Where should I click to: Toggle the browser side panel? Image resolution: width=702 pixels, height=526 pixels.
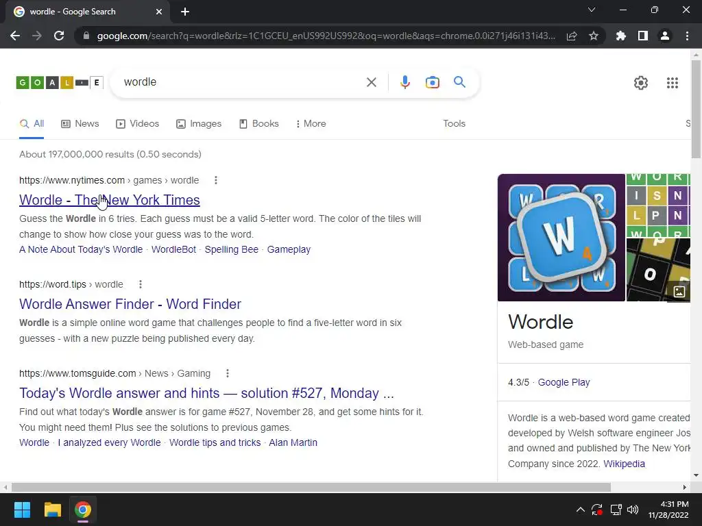[x=643, y=36]
